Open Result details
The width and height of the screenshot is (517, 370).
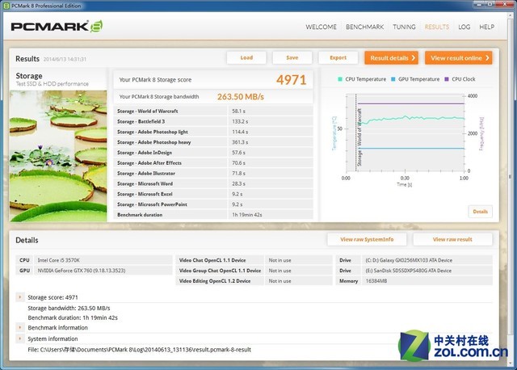pos(391,57)
